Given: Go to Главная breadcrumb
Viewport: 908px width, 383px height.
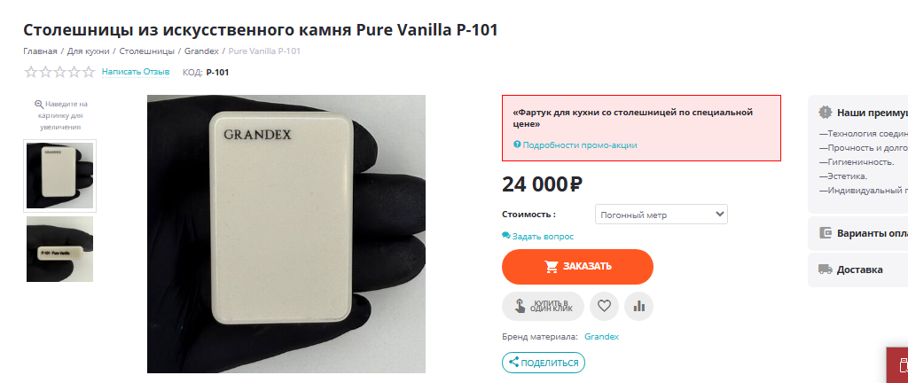Looking at the screenshot, I should (40, 51).
